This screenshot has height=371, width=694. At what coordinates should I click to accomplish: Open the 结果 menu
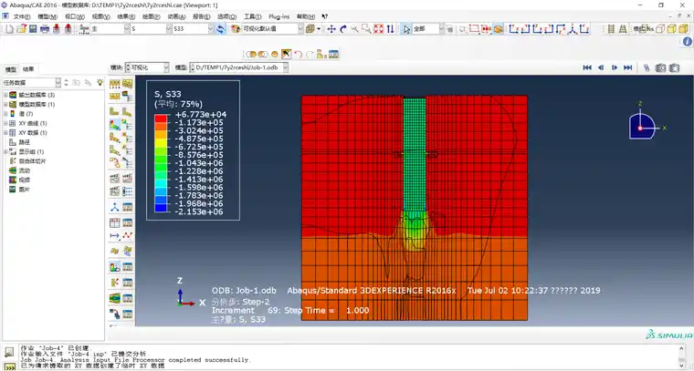pos(126,16)
